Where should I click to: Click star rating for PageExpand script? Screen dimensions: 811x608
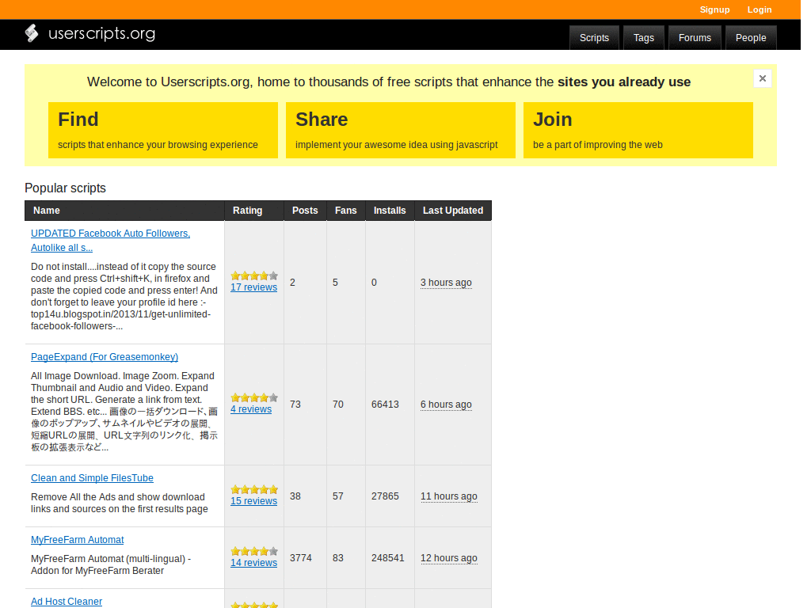click(253, 397)
